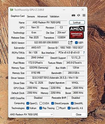Toggle the OpenCL checkbox

[x=28, y=103]
